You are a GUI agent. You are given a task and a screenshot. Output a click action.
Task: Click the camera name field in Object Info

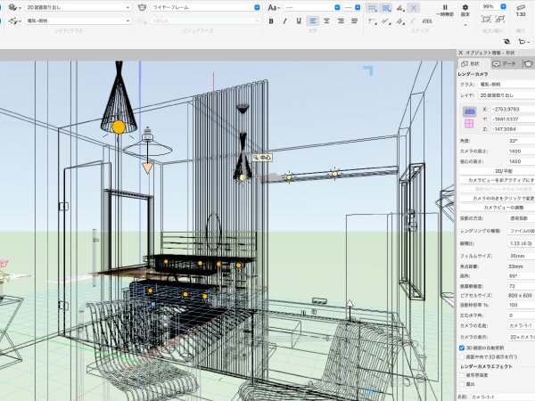pyautogui.click(x=522, y=325)
